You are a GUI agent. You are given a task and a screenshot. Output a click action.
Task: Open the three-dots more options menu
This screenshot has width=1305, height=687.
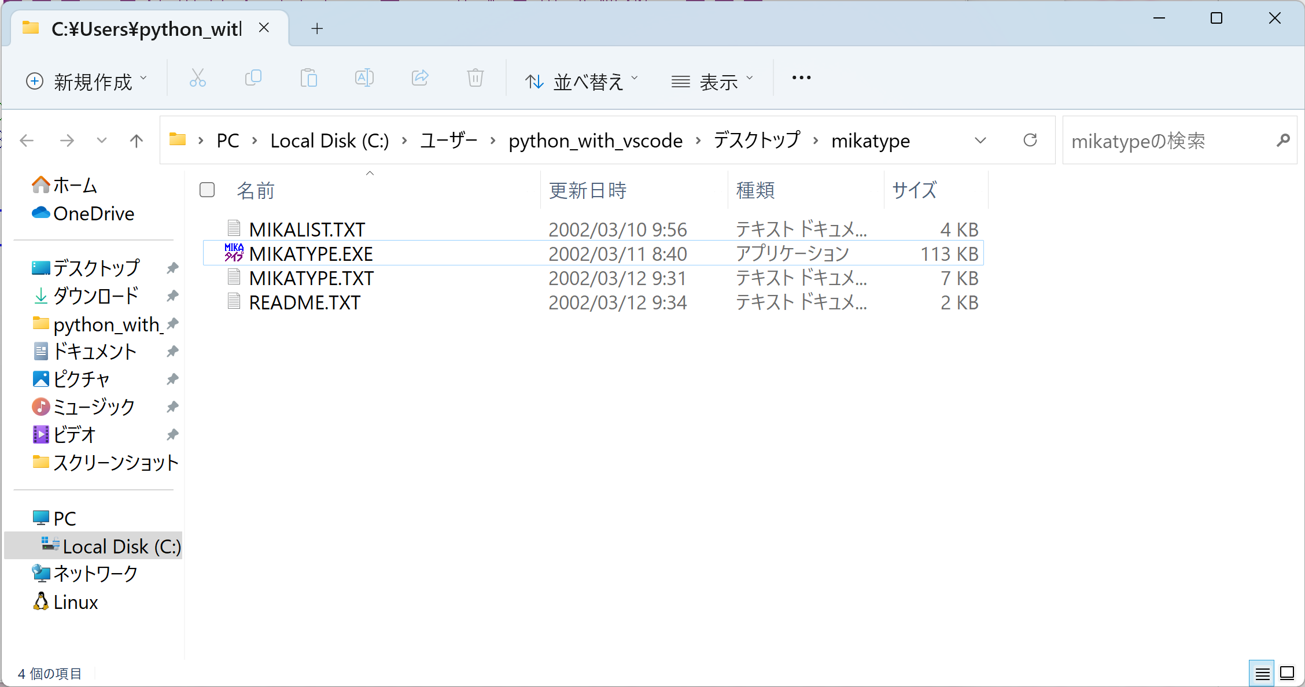[801, 78]
